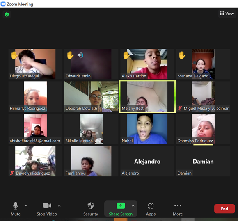
Task: Open the Apps panel
Action: 151,209
